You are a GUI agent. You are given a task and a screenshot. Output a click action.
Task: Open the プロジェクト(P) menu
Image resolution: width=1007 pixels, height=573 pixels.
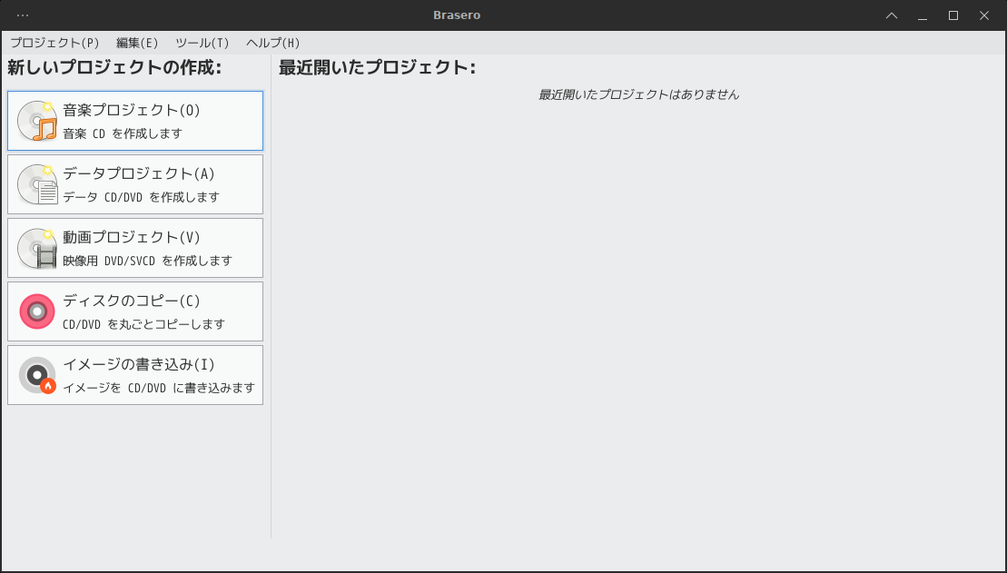tap(54, 43)
